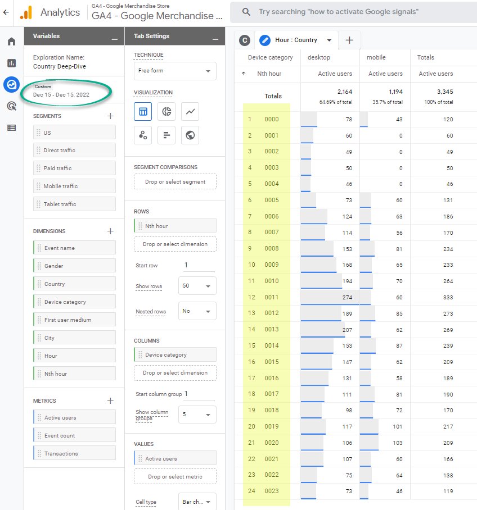The width and height of the screenshot is (477, 510).
Task: Click the search magnifier icon
Action: tap(246, 12)
